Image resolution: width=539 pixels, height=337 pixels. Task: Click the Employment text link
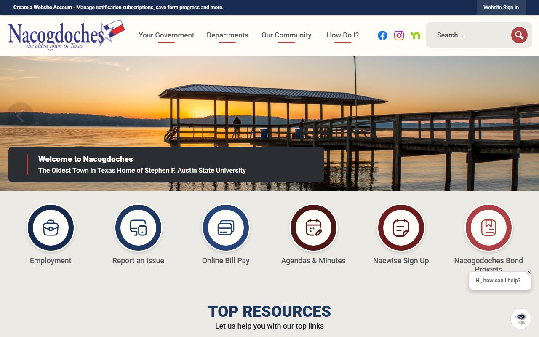click(51, 261)
